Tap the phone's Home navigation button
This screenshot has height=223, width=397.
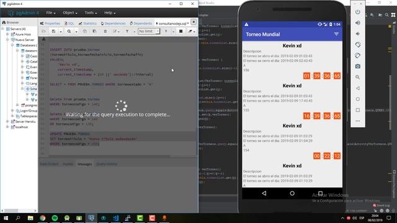[x=292, y=193]
